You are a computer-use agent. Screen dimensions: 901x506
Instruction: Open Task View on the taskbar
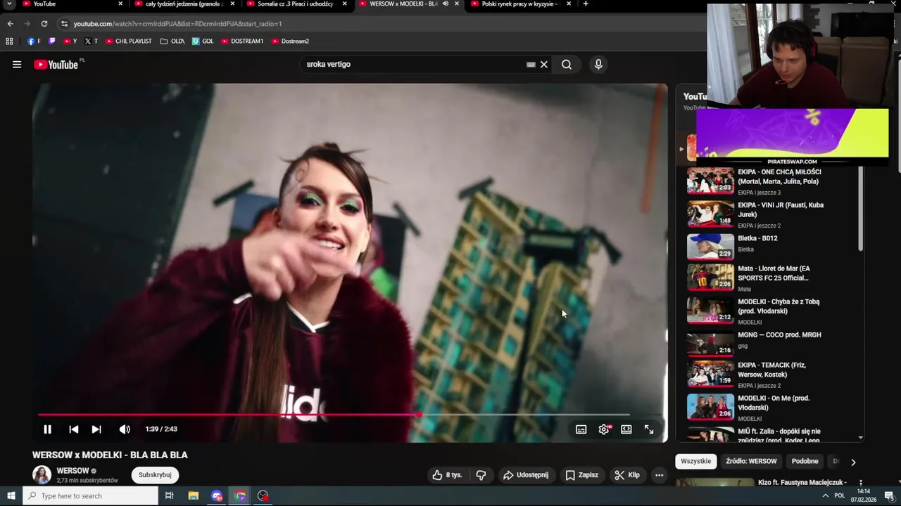tap(169, 495)
